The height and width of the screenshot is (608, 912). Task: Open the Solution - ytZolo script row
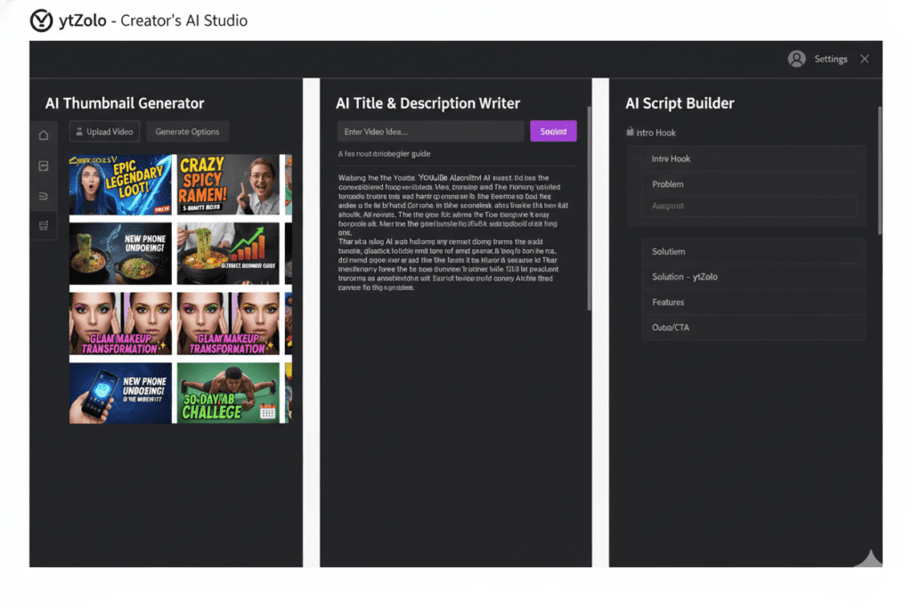753,277
